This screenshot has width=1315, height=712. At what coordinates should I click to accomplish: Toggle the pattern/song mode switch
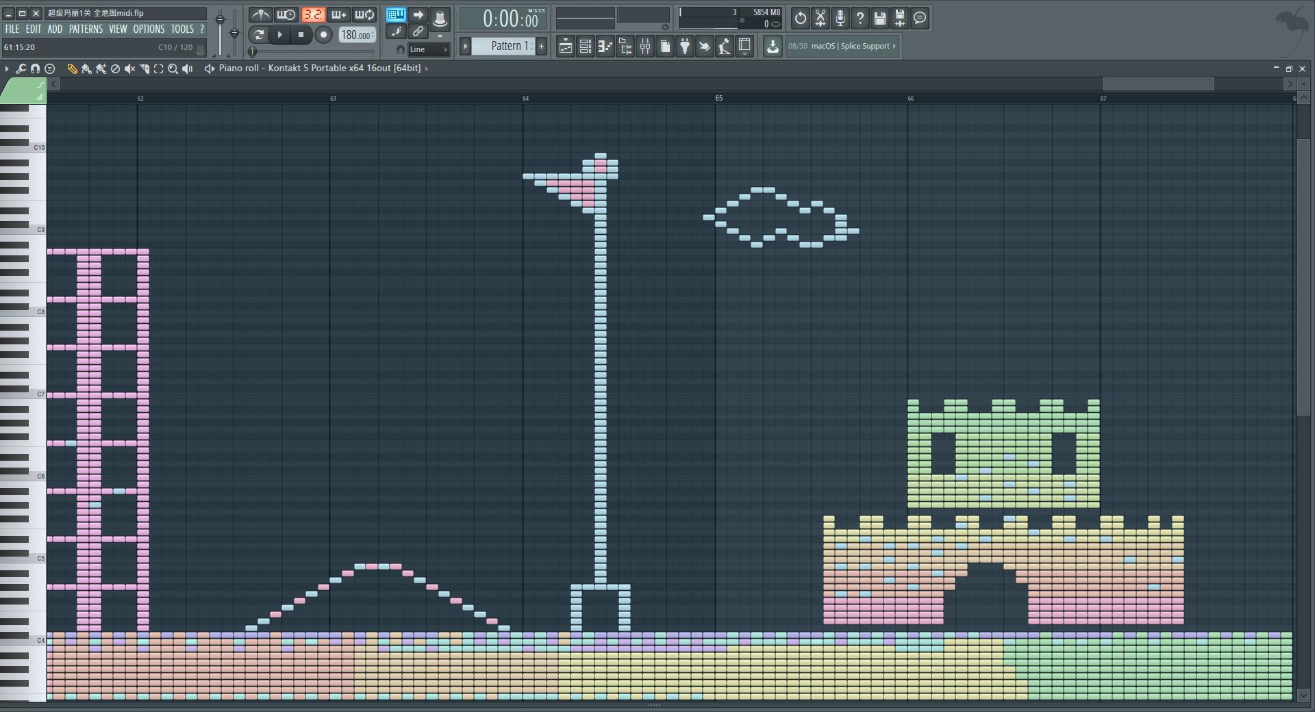(258, 34)
